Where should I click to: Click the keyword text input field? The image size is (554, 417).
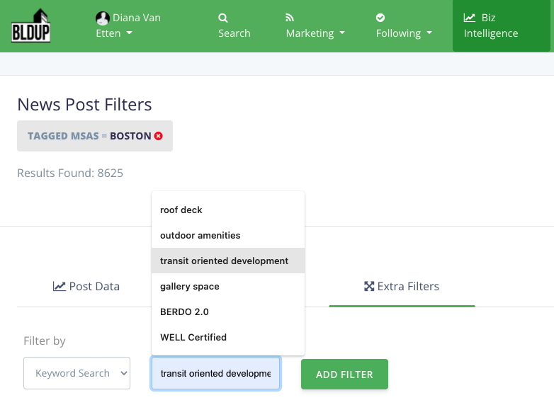pos(215,373)
